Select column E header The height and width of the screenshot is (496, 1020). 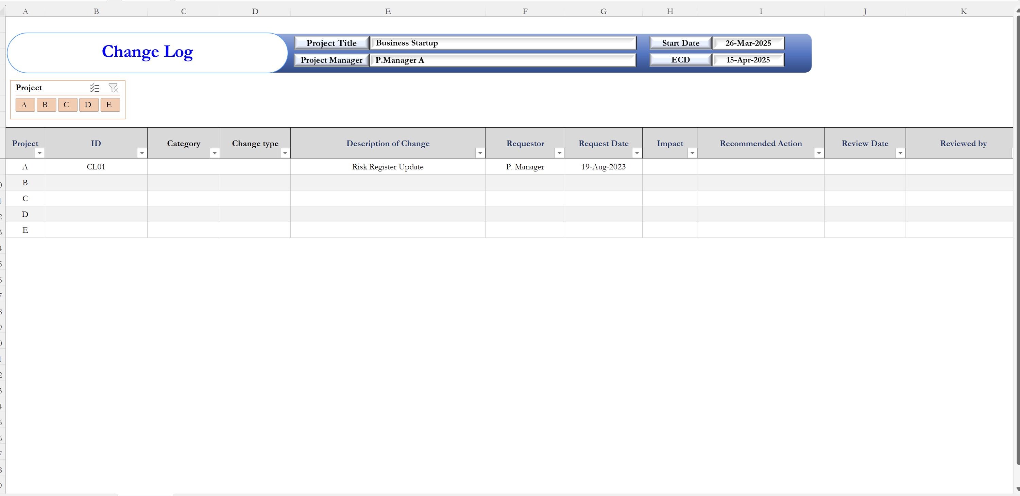click(x=388, y=12)
